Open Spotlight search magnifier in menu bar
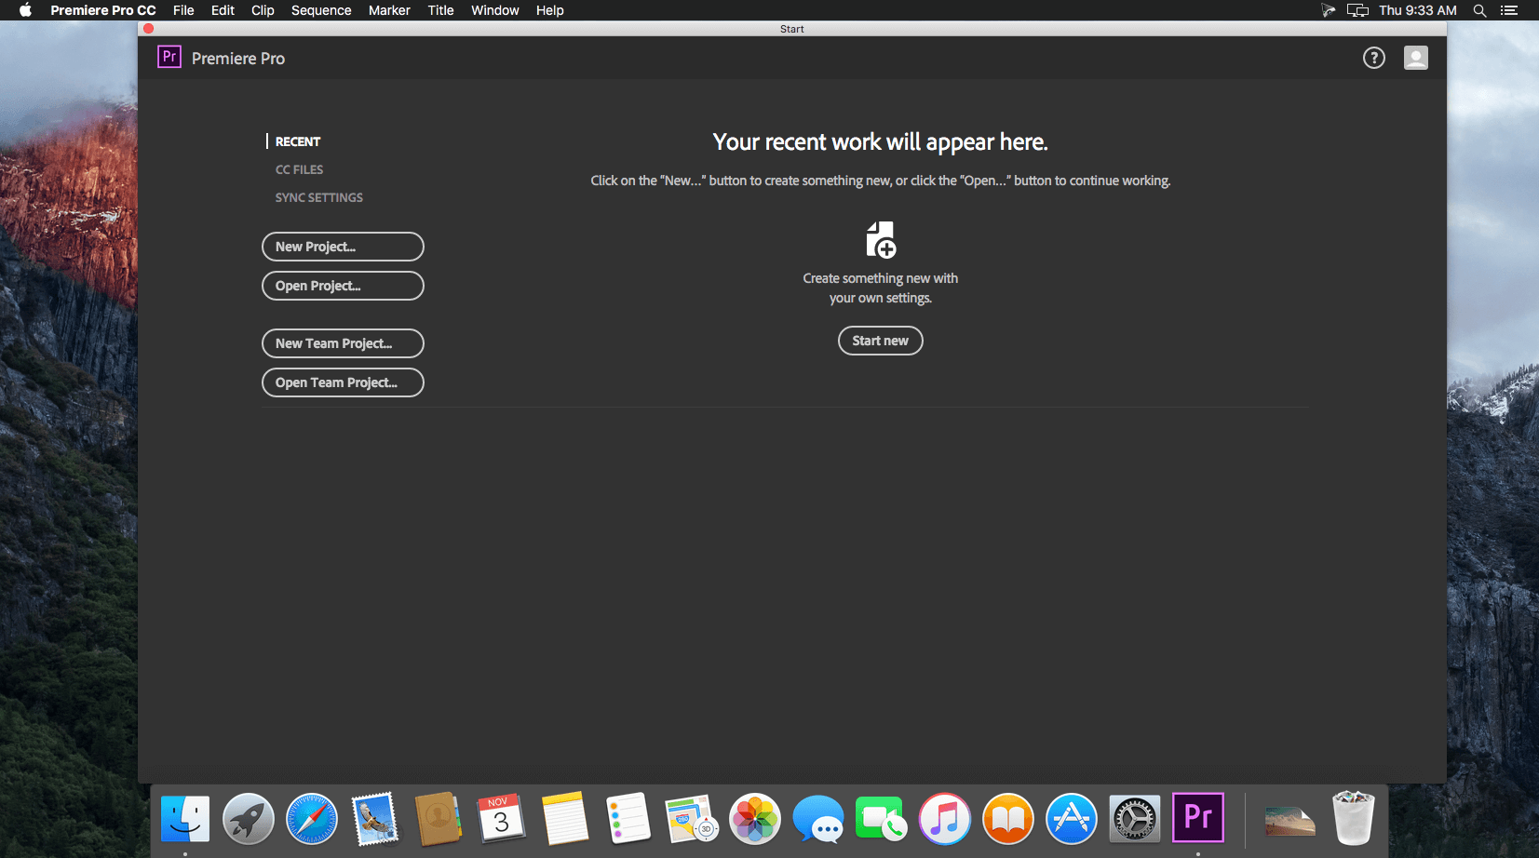Image resolution: width=1539 pixels, height=858 pixels. pyautogui.click(x=1479, y=10)
